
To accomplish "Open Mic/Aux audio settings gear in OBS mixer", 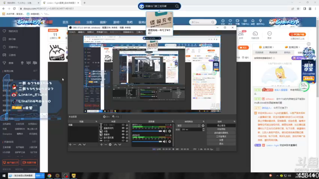I will 170,131.
